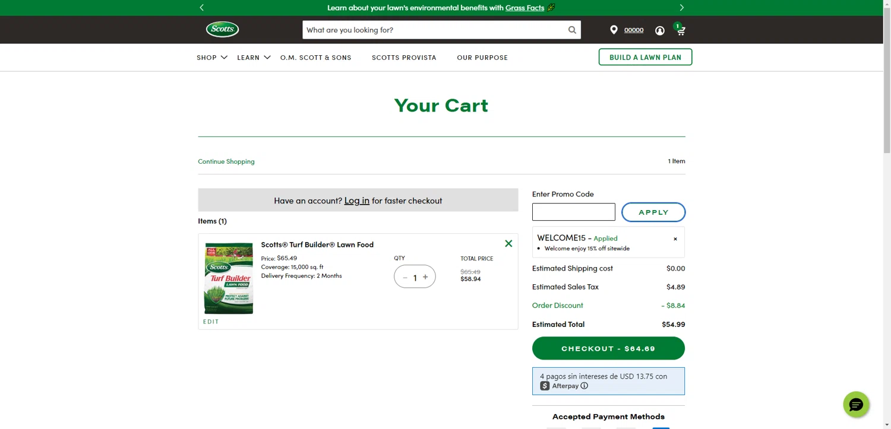Expand the SHOP menu

click(212, 58)
